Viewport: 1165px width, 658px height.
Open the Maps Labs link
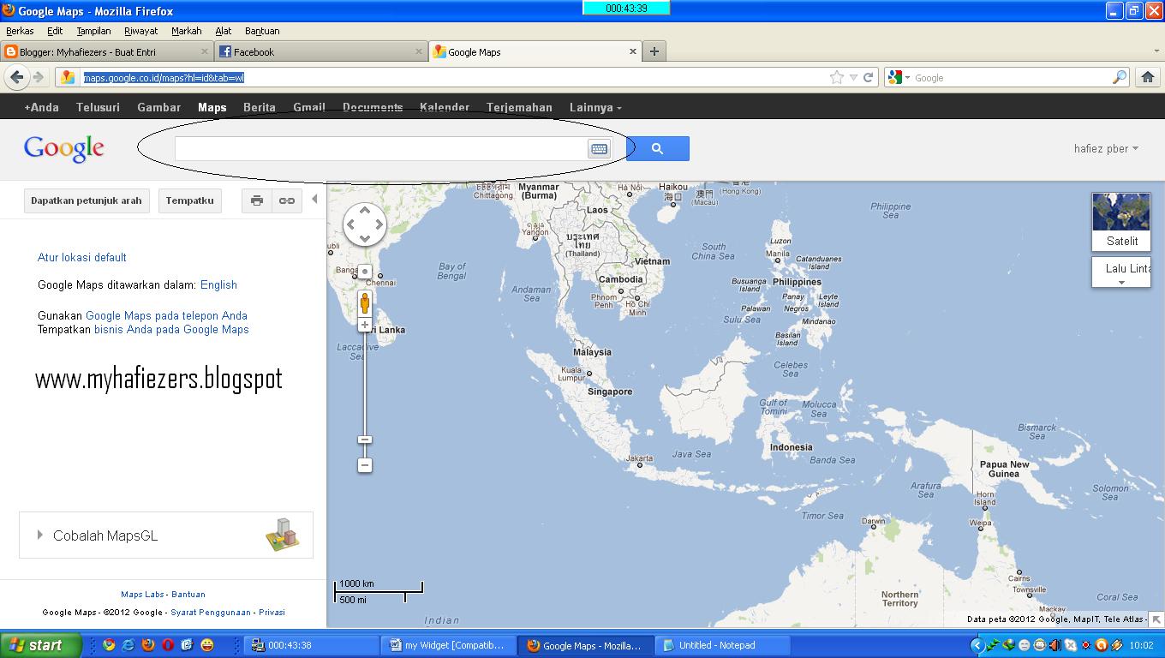coord(142,594)
